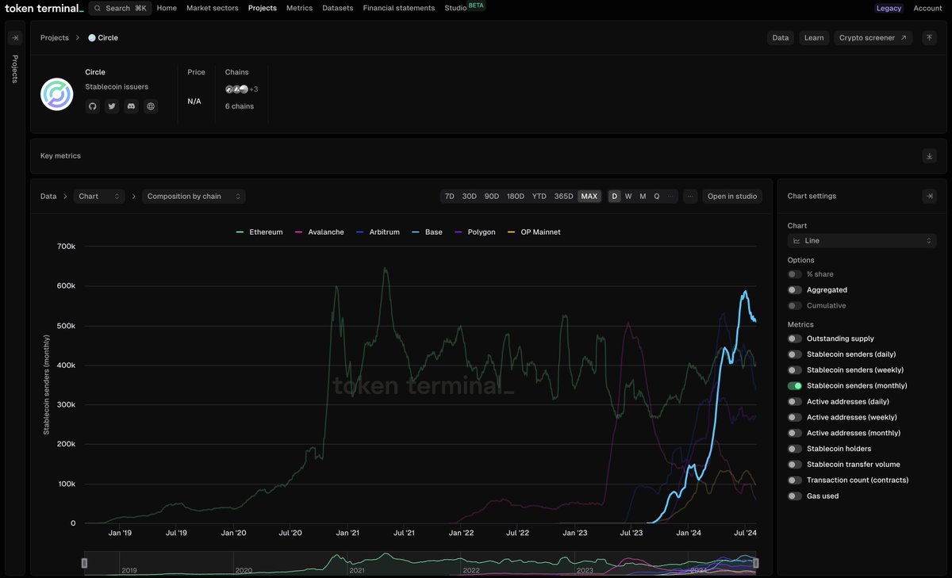Click the Projects breadcrumb link
Screen dimensions: 952x578
click(55, 37)
